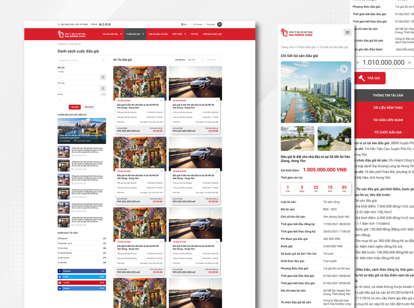This screenshot has width=414, height=308.
Task: Open the Liên hệ bán tài sản menu
Action: click(158, 34)
